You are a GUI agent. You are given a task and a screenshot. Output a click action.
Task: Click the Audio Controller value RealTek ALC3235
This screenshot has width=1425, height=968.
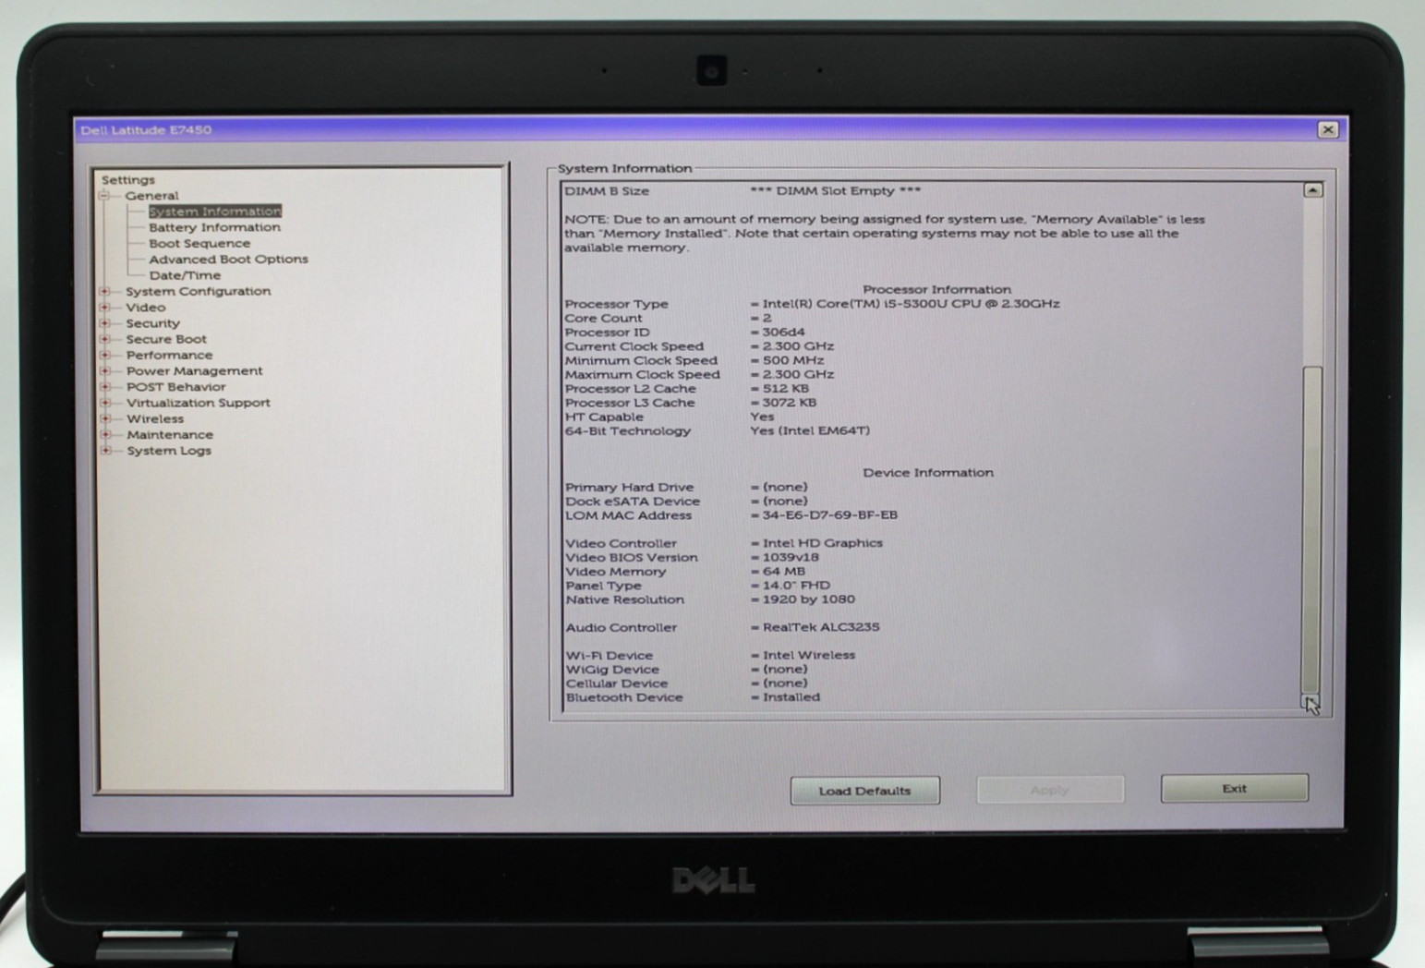(821, 627)
